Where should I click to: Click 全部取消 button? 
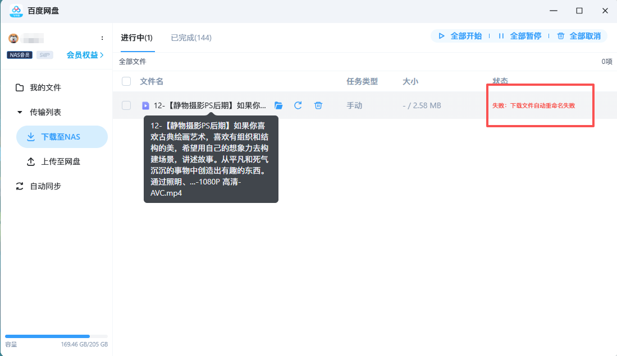point(579,36)
